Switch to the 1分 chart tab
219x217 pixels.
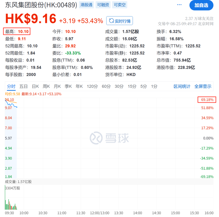coord(154,87)
